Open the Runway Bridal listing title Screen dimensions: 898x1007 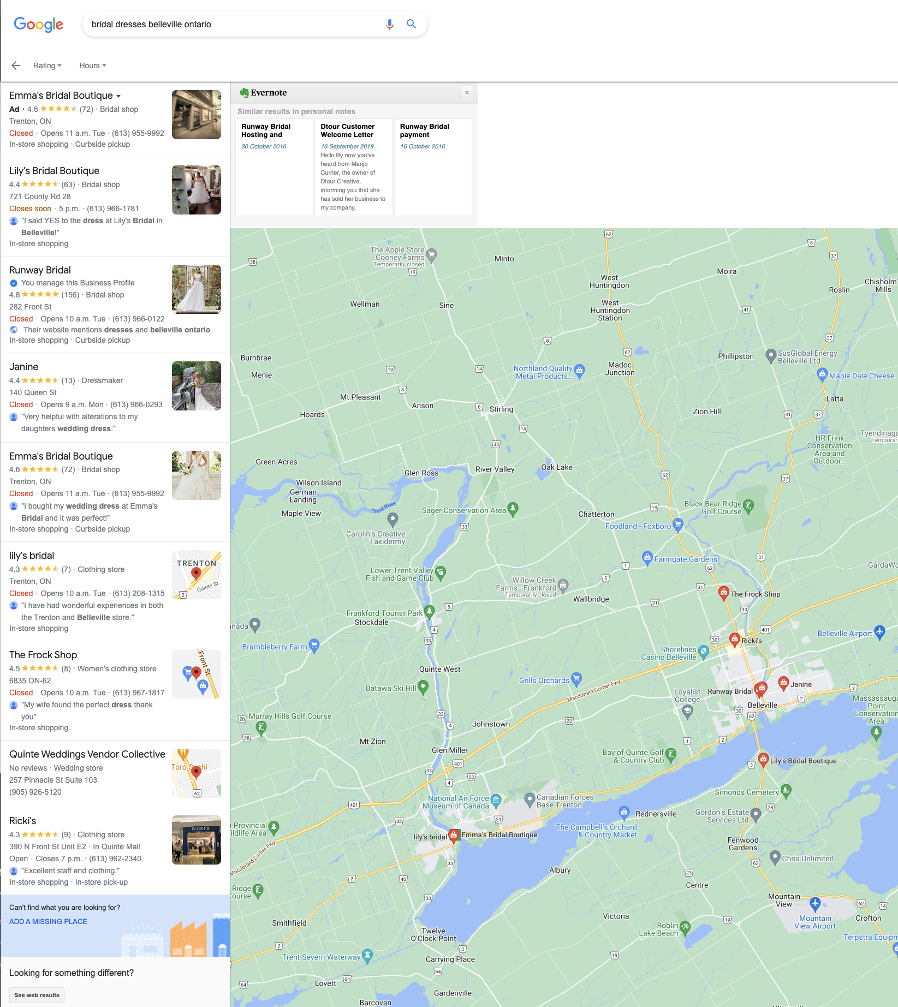pyautogui.click(x=40, y=270)
